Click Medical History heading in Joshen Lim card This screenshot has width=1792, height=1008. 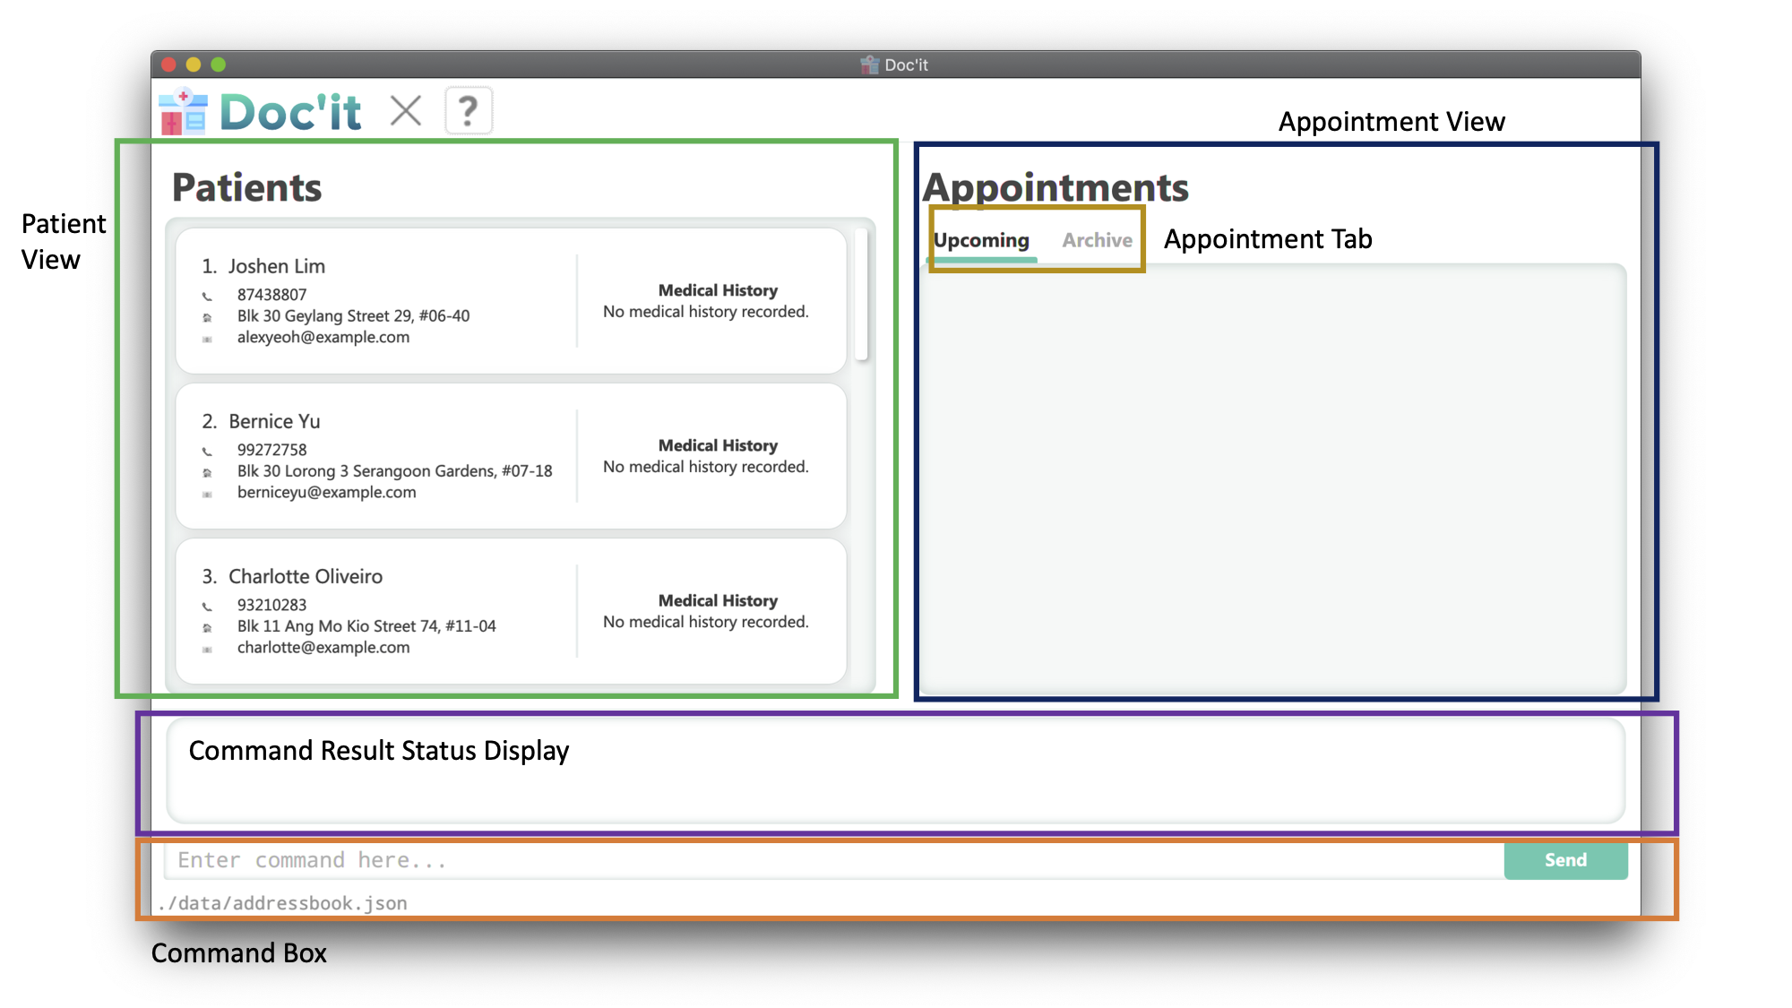point(718,290)
